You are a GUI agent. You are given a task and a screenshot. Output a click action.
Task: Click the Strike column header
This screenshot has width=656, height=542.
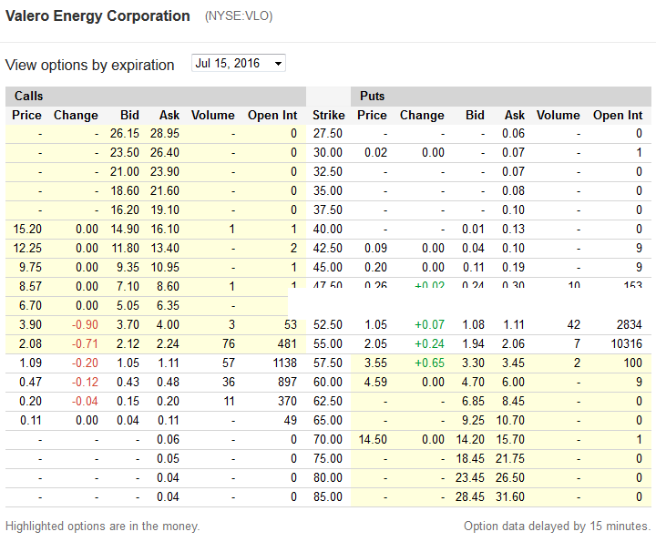328,115
